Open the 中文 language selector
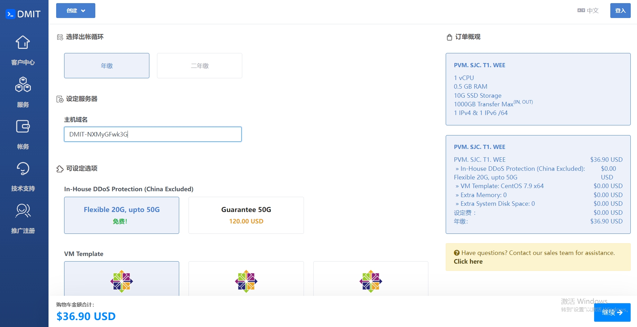 [x=588, y=10]
